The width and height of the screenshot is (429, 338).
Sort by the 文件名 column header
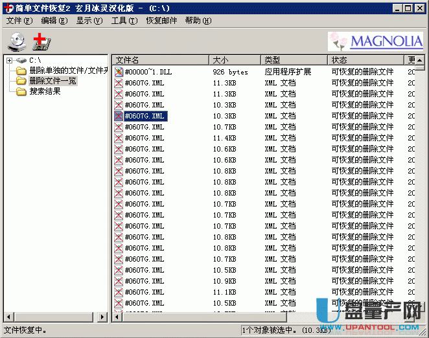click(161, 60)
